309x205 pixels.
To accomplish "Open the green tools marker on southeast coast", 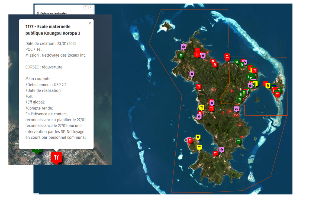I will pyautogui.click(x=239, y=141).
